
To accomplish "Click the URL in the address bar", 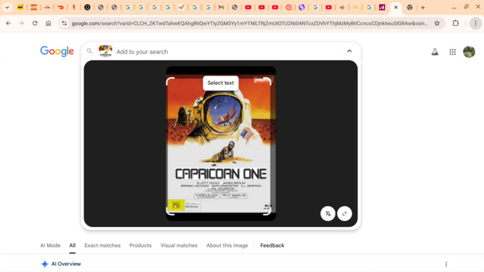I will 250,23.
